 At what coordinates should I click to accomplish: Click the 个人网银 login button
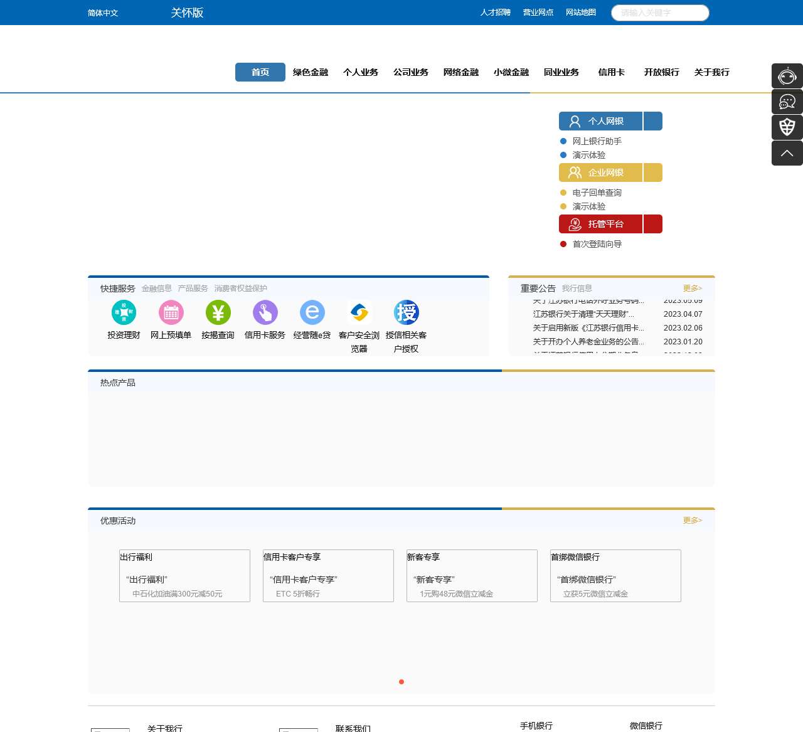(600, 121)
